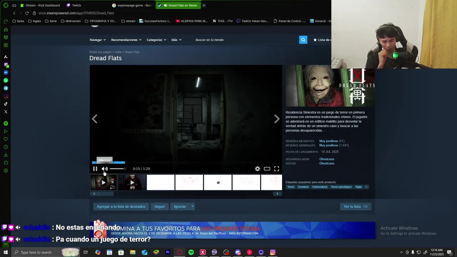457x257 pixels.
Task: Expand the Navegar dropdown menu
Action: (x=97, y=40)
